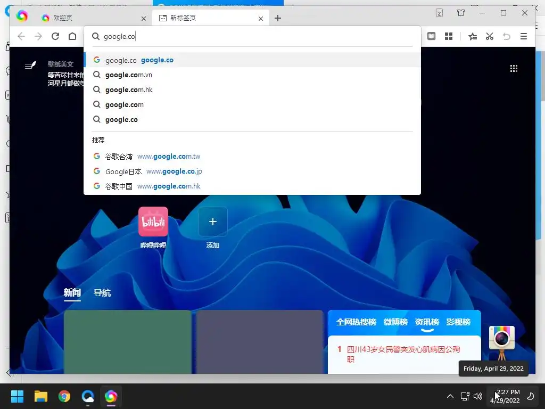Select the 资讯榜 tab
545x409 pixels.
(x=427, y=322)
